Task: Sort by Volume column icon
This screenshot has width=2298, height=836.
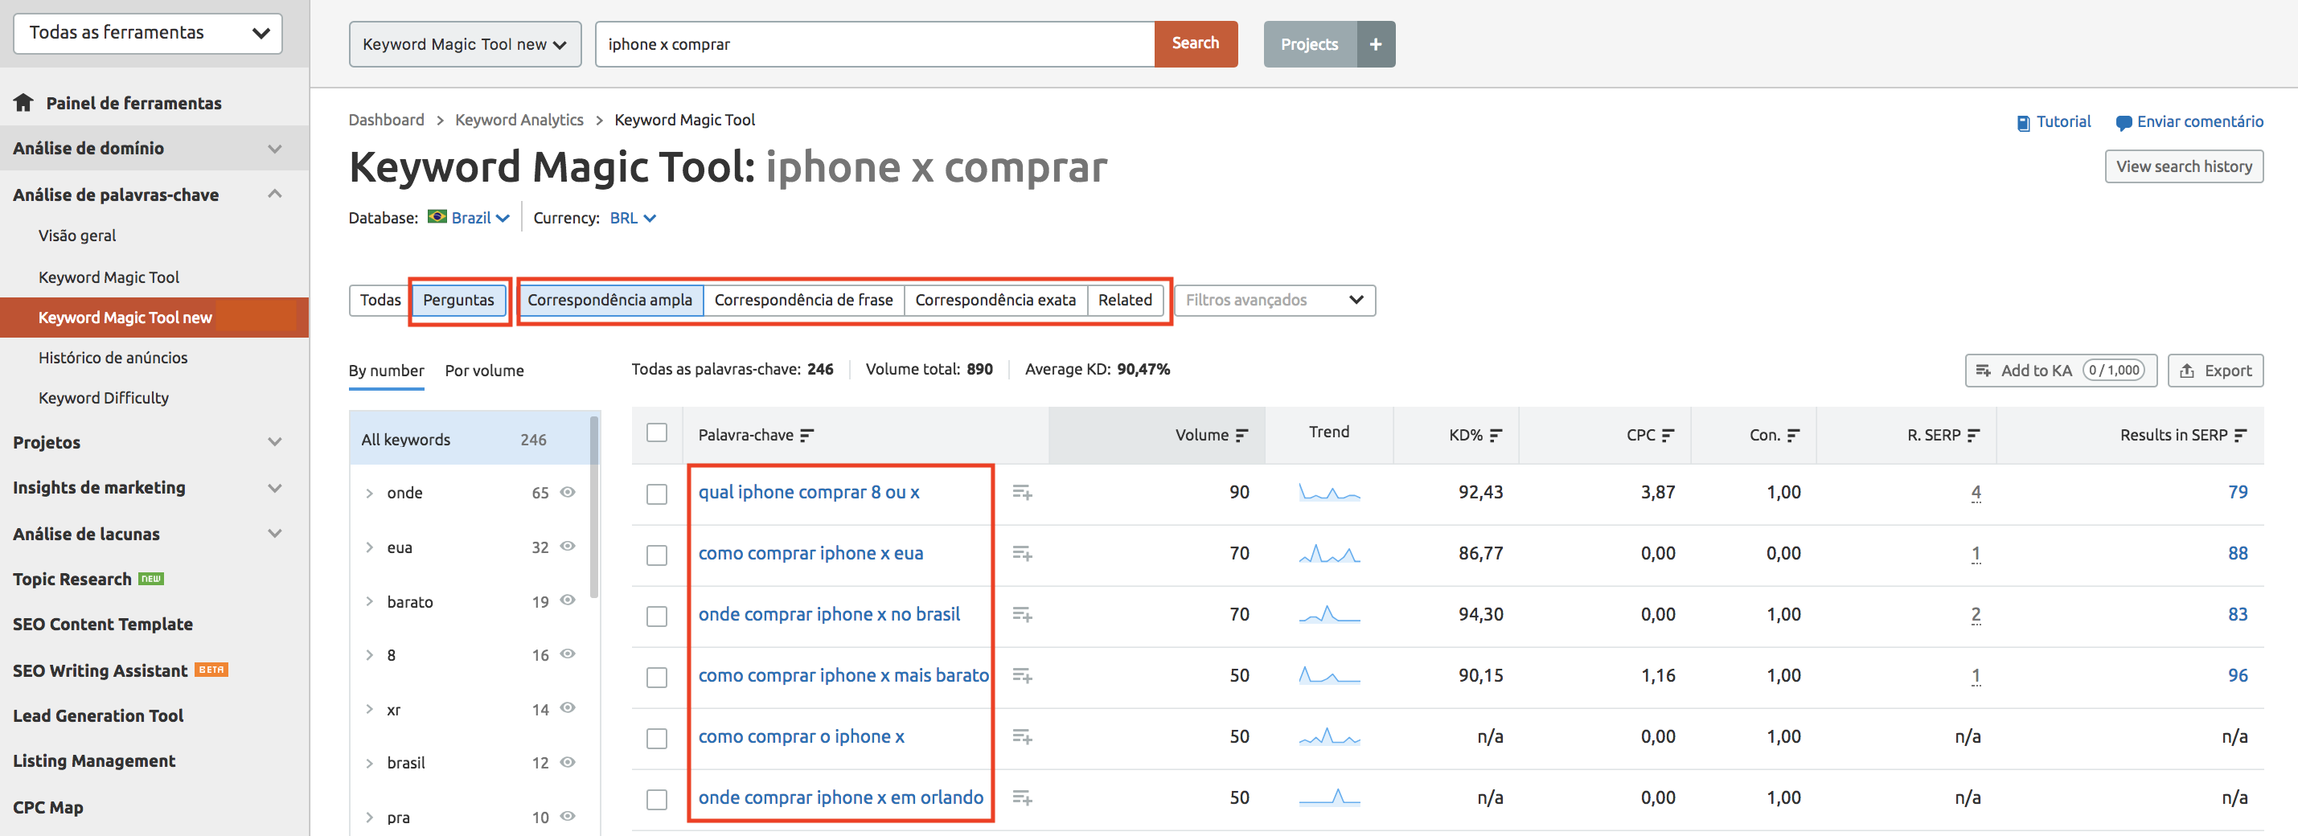Action: (x=1241, y=436)
